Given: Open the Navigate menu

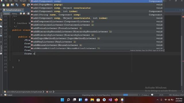Looking at the screenshot, I should (23, 1).
